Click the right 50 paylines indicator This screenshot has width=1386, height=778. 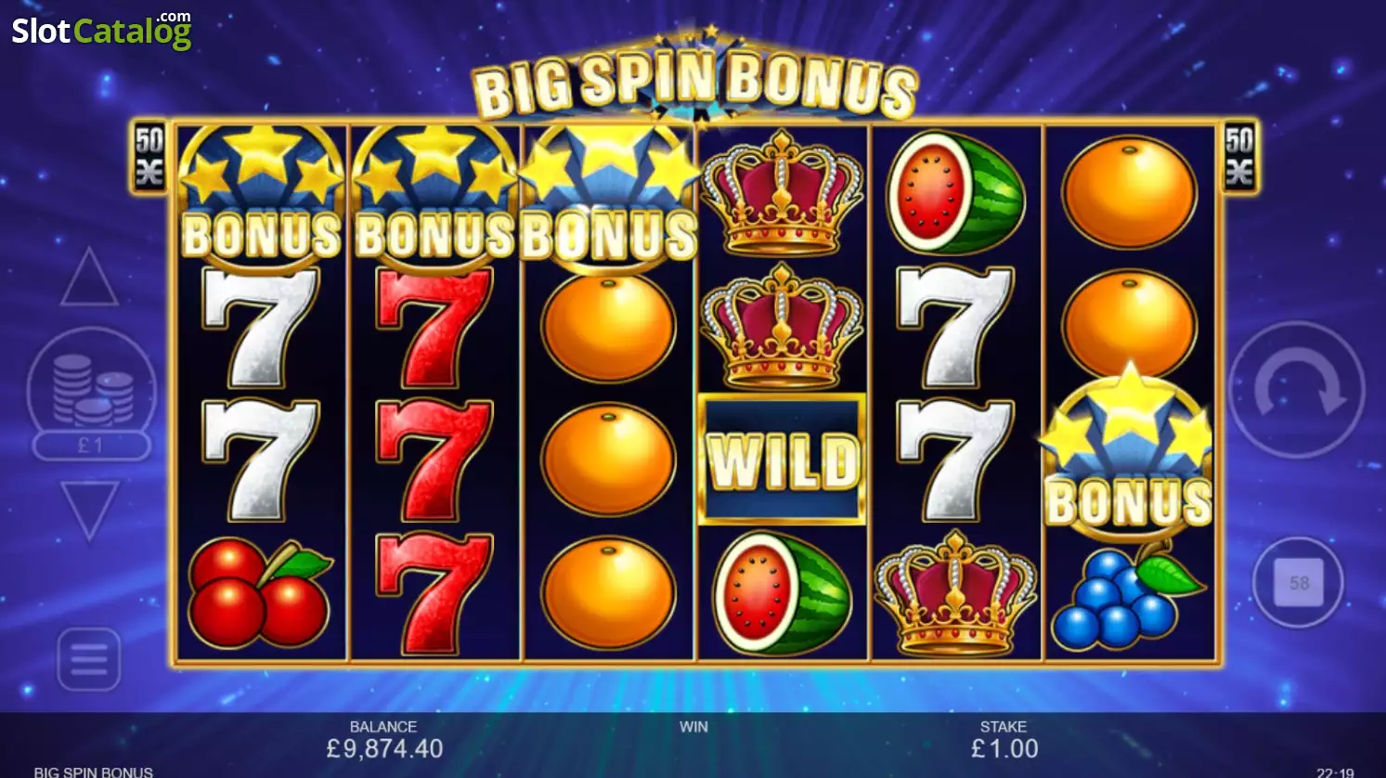1239,157
